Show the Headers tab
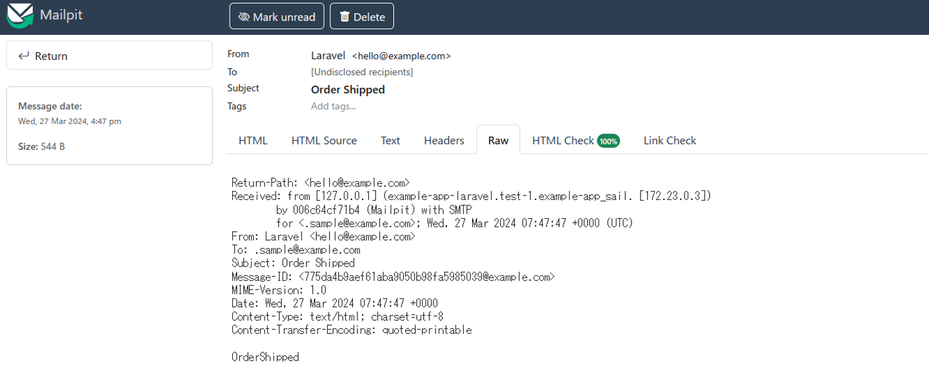This screenshot has height=391, width=929. tap(444, 140)
